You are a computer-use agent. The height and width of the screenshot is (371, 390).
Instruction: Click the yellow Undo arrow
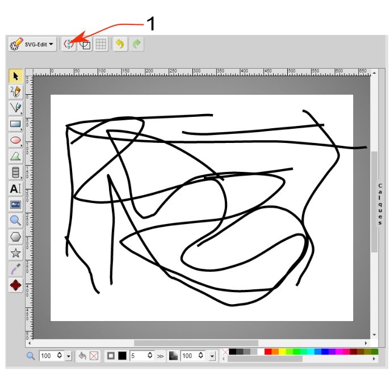(x=120, y=44)
